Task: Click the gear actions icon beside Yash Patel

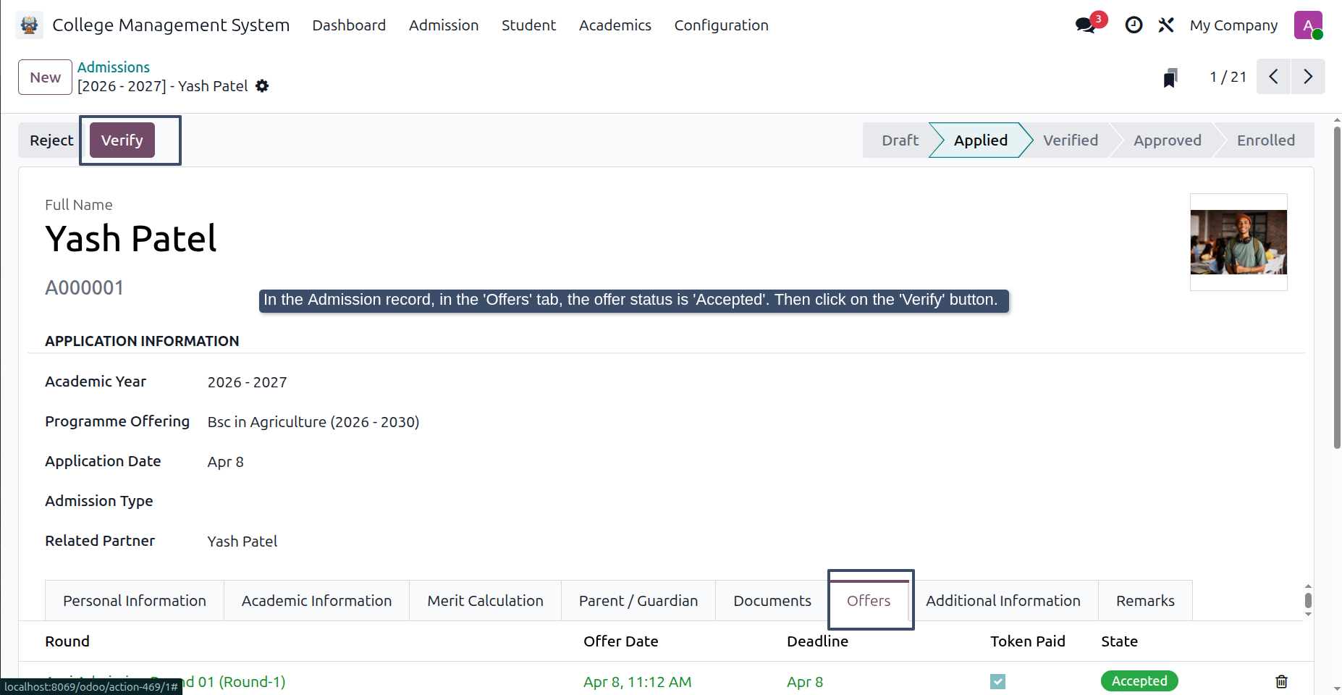Action: coord(262,86)
